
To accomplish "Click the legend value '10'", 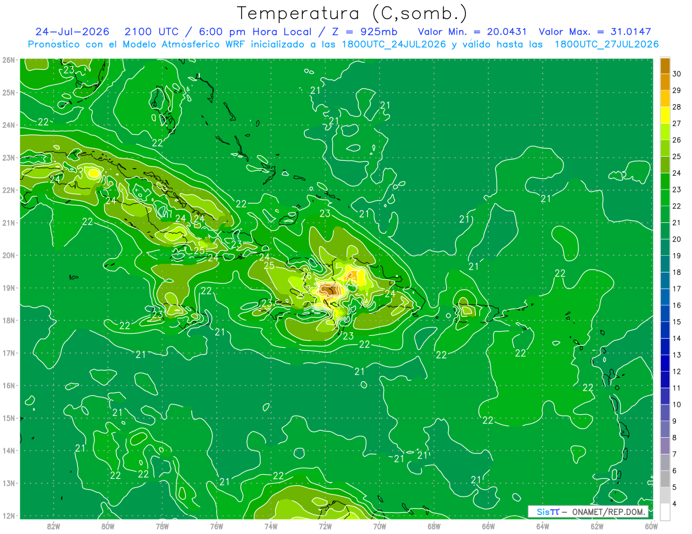I will pyautogui.click(x=676, y=404).
